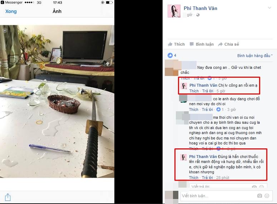
Task: Click the emoji smiley icon in comment box
Action: click(x=267, y=196)
